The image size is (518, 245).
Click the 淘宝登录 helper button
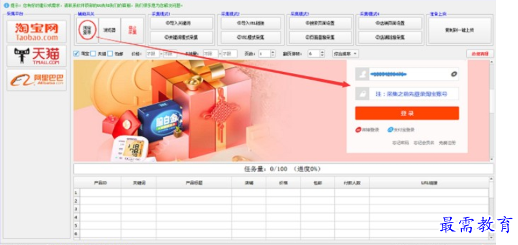87,30
